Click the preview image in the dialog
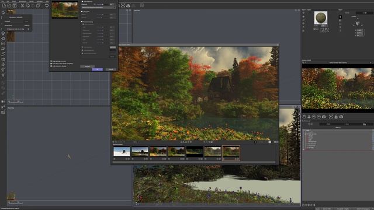Screen dimensions: 374x210 (x=65, y=10)
